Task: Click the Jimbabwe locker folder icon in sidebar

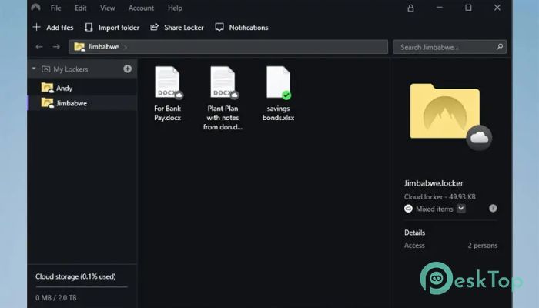Action: (x=48, y=102)
